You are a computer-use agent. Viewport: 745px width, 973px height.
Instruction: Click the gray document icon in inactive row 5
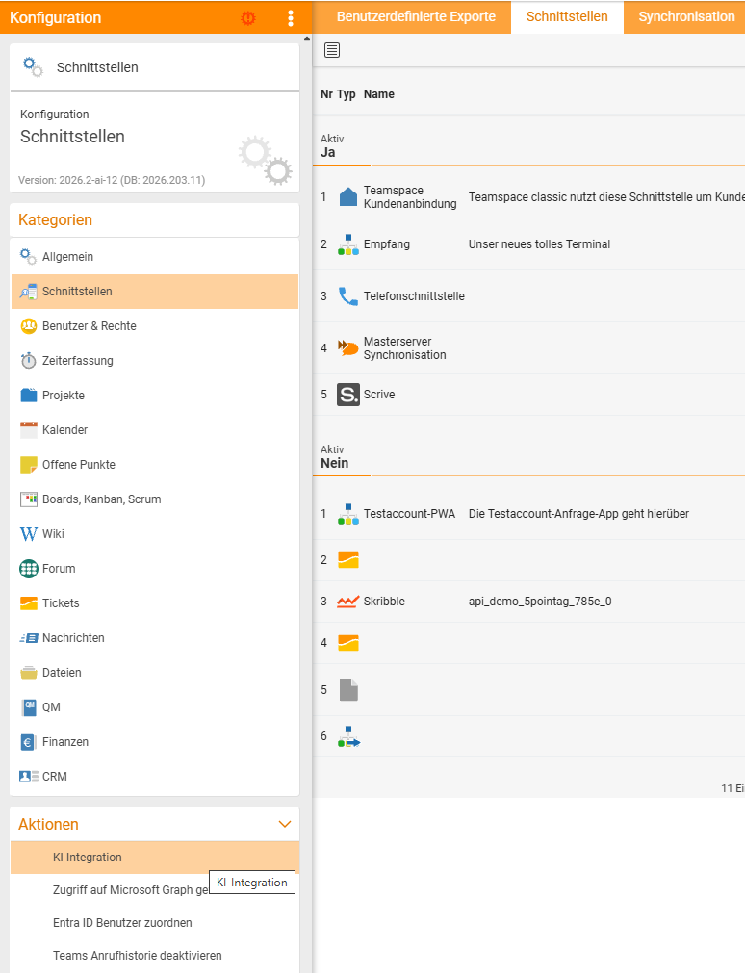pos(348,690)
